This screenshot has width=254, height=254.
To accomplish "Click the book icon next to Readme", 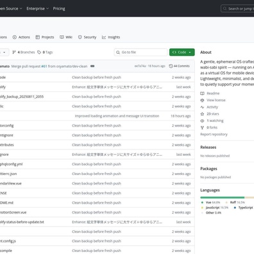I will coord(202,93).
